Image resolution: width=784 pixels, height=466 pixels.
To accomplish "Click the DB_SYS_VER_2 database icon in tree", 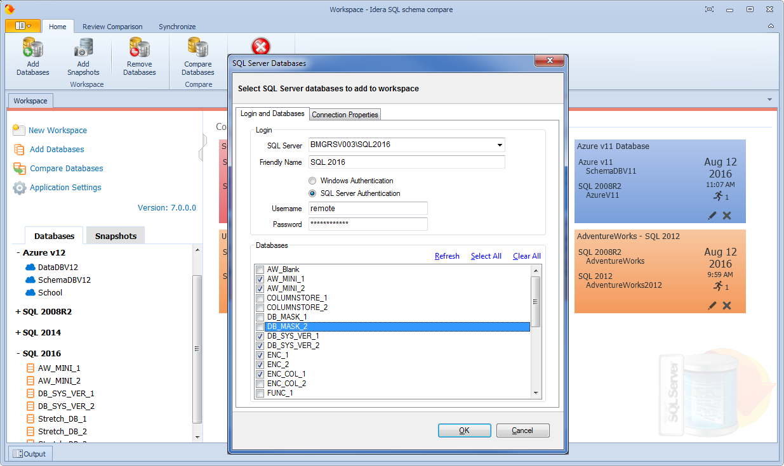I will (x=30, y=406).
